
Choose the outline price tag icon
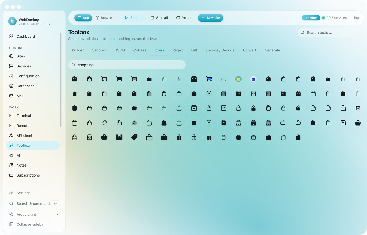coord(104,123)
